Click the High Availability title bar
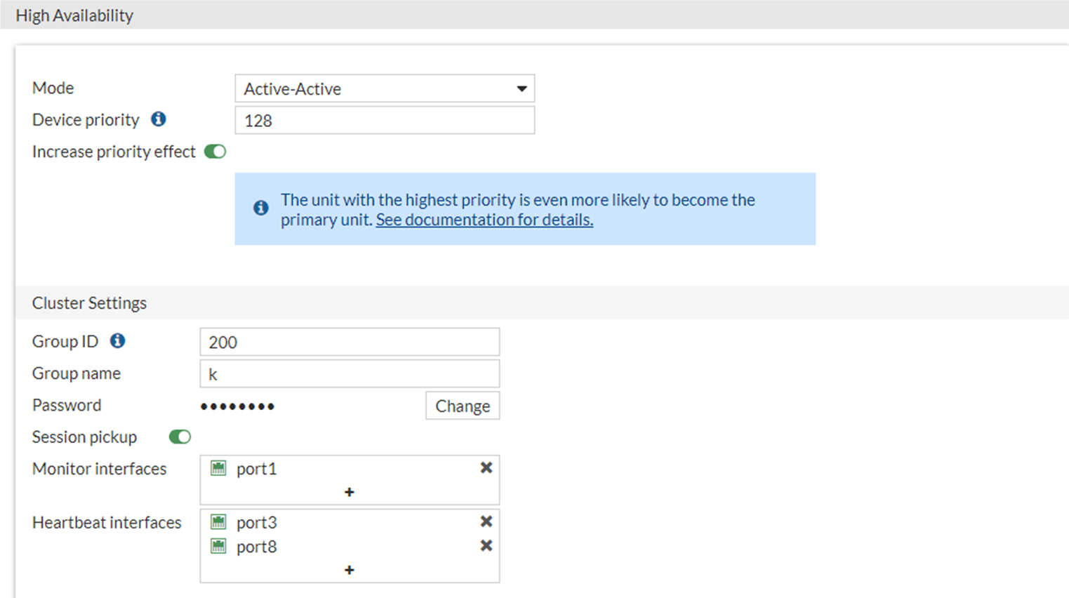The image size is (1069, 598). click(74, 15)
